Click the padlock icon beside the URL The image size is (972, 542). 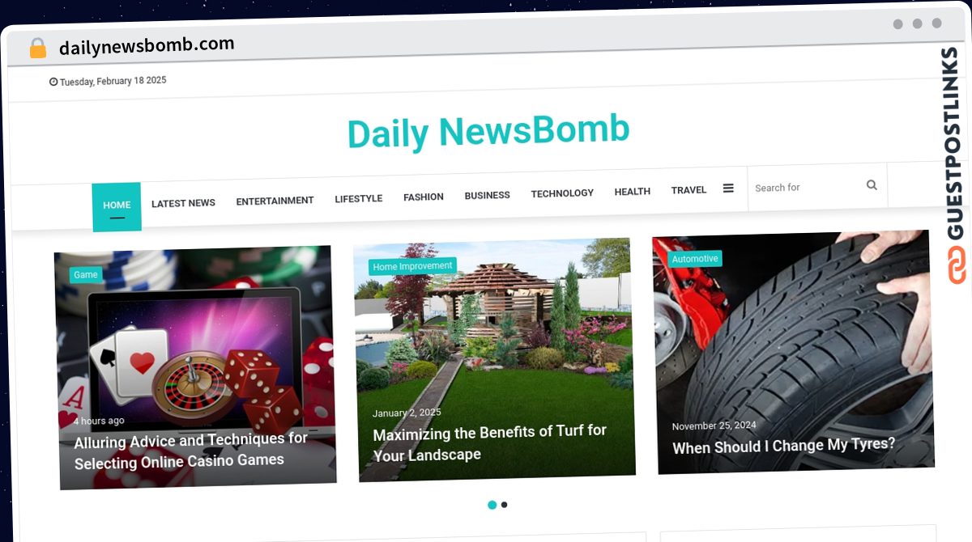[37, 48]
